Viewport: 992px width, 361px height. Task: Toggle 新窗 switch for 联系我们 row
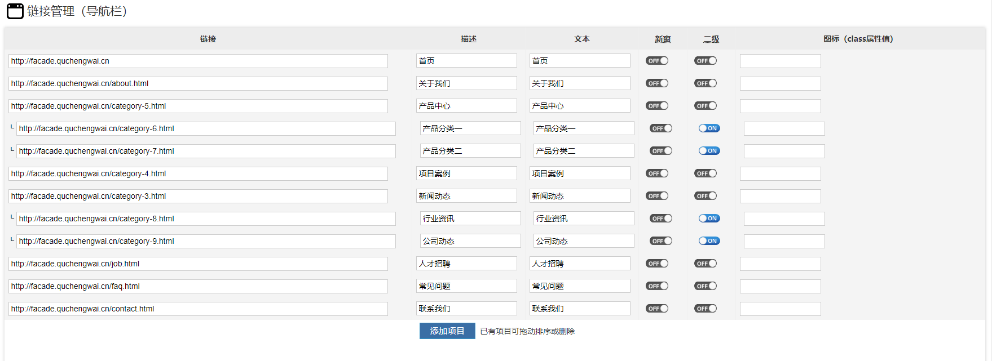[x=657, y=309]
